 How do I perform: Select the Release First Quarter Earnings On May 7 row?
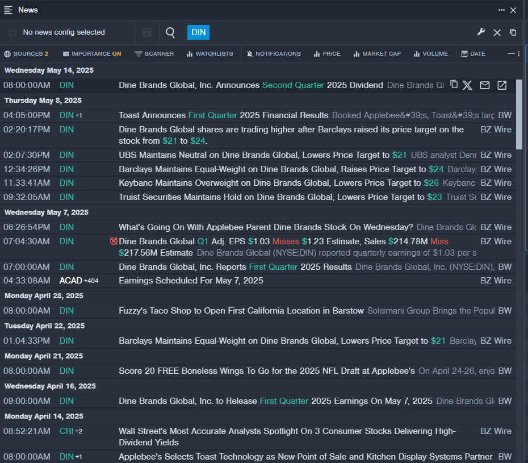coord(275,401)
